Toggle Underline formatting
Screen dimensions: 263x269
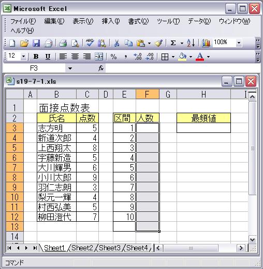point(48,57)
